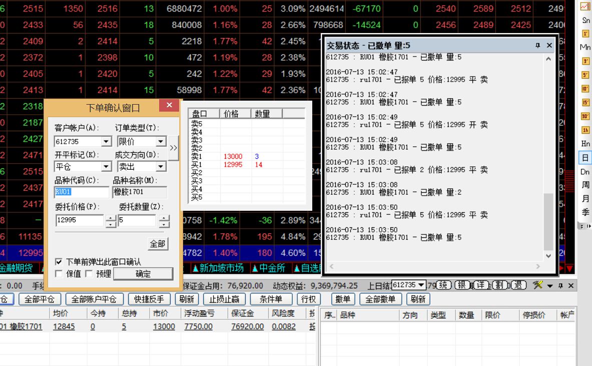Choose the 1h chart period icon
This screenshot has height=366, width=592.
point(585,130)
